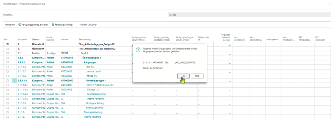Screen dimensions: 331x119
Task: Select article number ART000060
Action: pyautogui.click(x=67, y=81)
